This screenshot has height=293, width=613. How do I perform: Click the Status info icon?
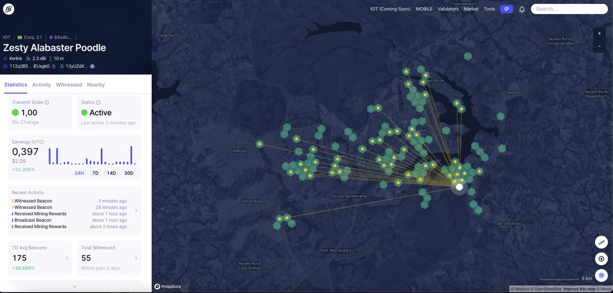pyautogui.click(x=99, y=103)
